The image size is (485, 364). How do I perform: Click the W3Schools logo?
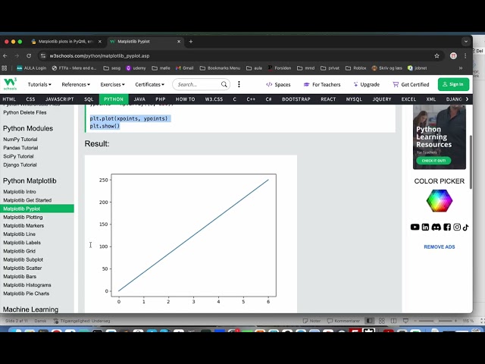10,84
